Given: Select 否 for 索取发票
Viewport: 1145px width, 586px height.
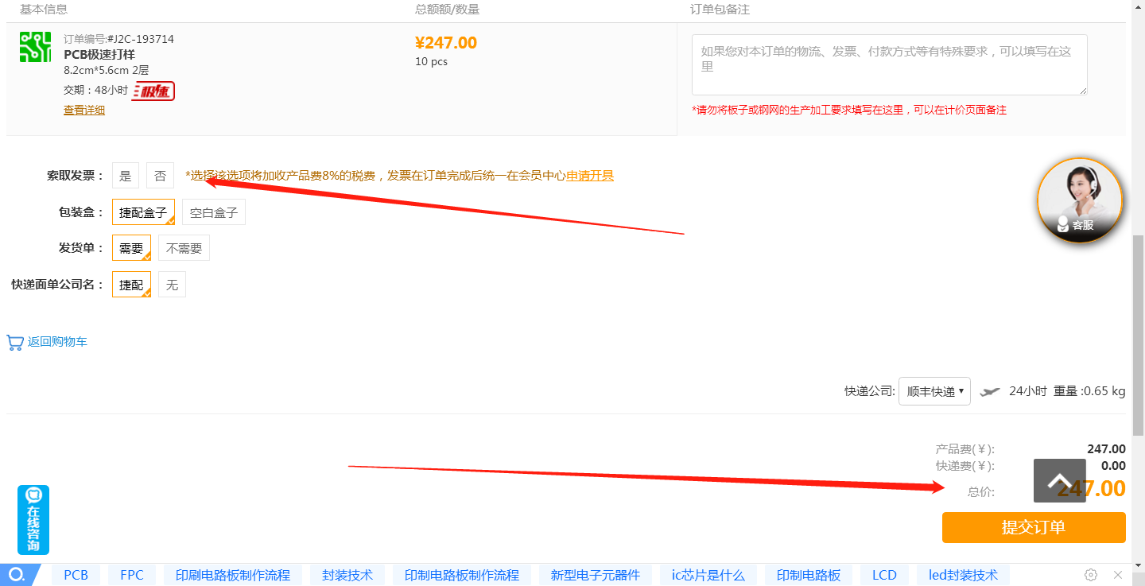Looking at the screenshot, I should tap(160, 176).
